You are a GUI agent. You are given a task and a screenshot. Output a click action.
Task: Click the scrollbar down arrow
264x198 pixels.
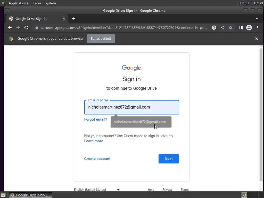pyautogui.click(x=261, y=189)
